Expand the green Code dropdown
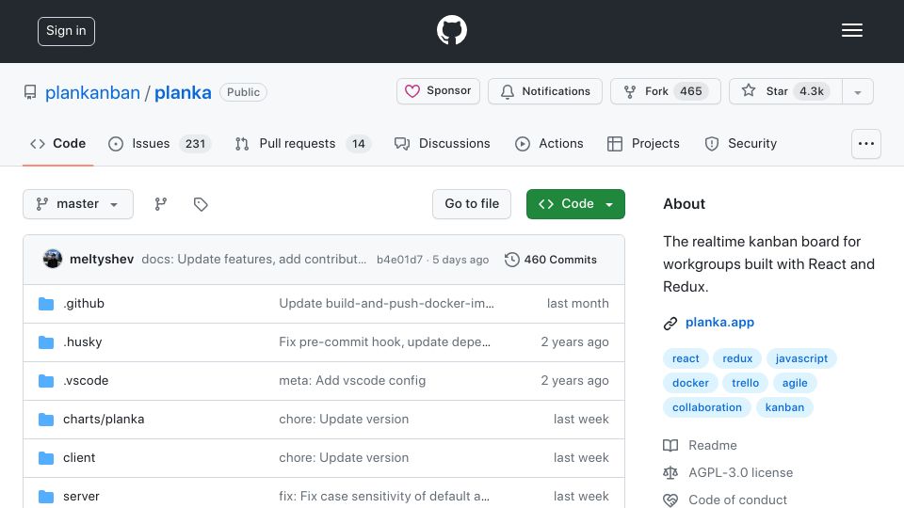The height and width of the screenshot is (508, 904). [575, 204]
